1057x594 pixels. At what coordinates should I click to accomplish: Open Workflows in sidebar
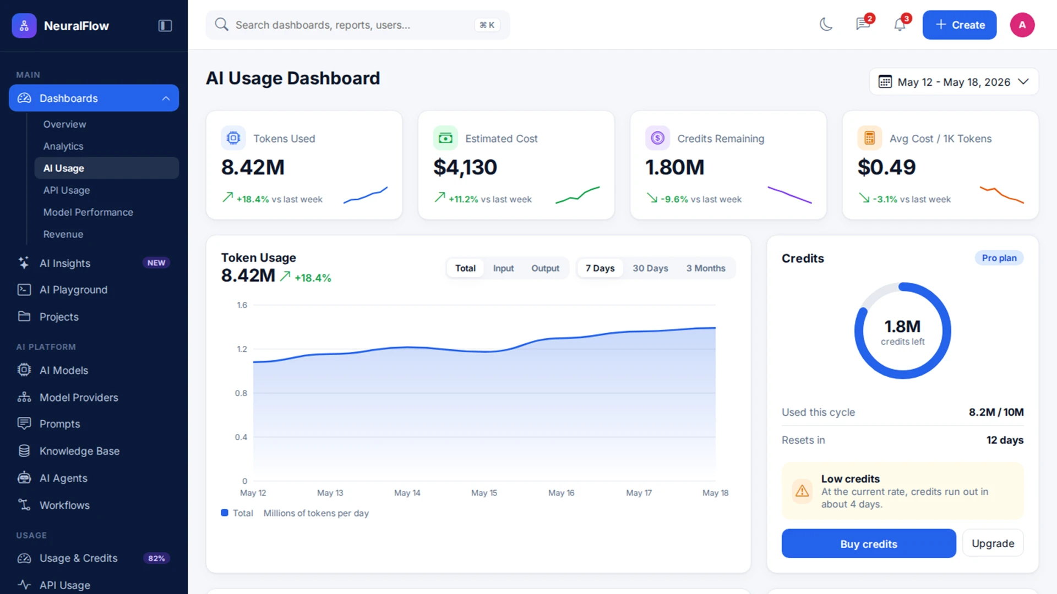click(94, 505)
